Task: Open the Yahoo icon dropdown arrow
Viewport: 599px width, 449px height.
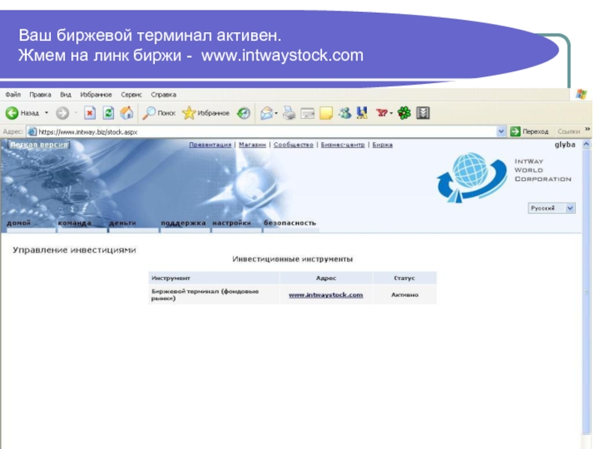Action: pos(391,114)
